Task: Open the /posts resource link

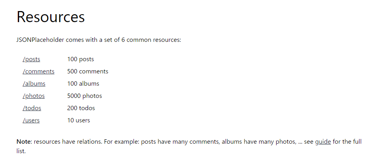Action: click(31, 60)
